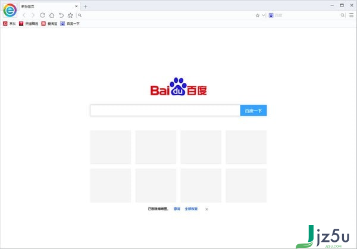Reload the page with refresh icon
Screen dimensions: 357x249
point(42,15)
